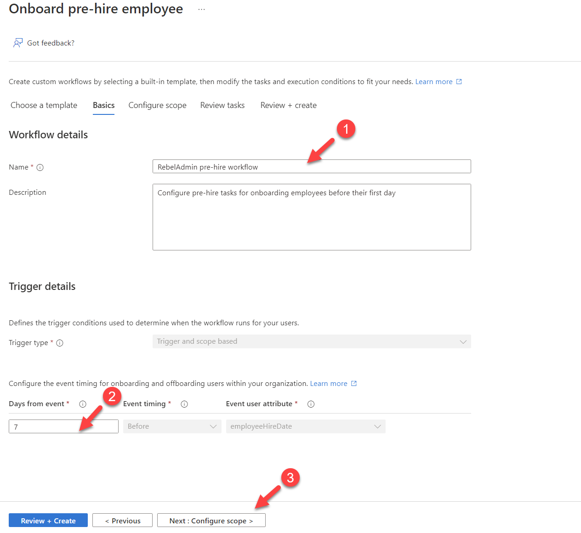Select the Choose a template tab

point(44,105)
